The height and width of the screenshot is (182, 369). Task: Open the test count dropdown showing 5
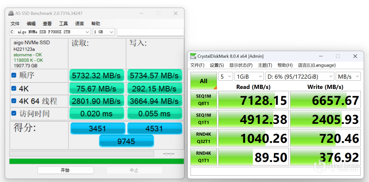pyautogui.click(x=225, y=77)
